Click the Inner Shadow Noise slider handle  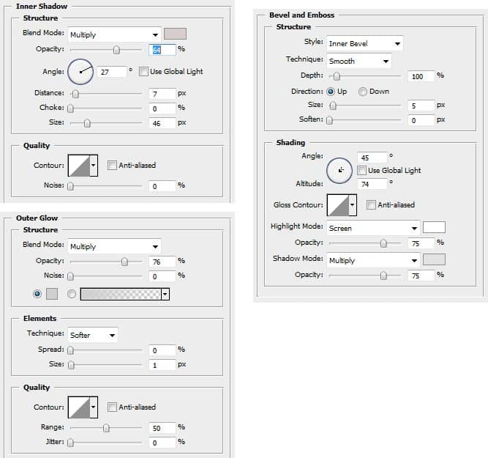(71, 186)
